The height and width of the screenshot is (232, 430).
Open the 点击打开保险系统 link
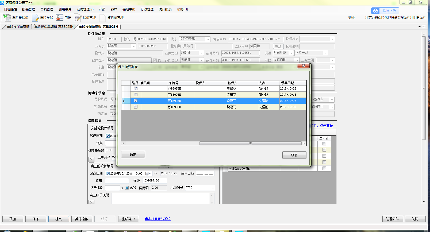158,219
